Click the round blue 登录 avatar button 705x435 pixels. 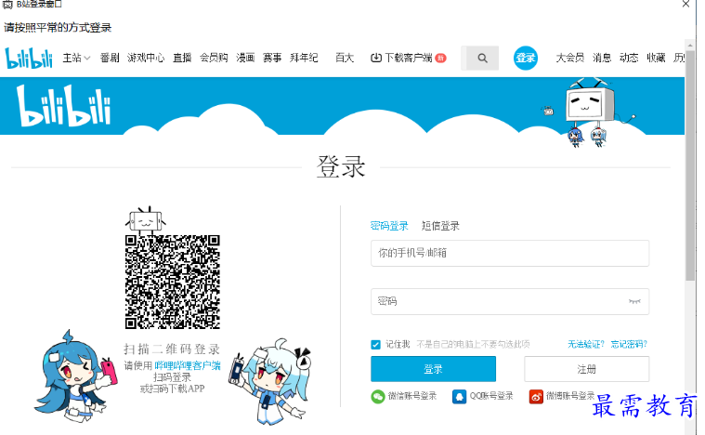[525, 58]
